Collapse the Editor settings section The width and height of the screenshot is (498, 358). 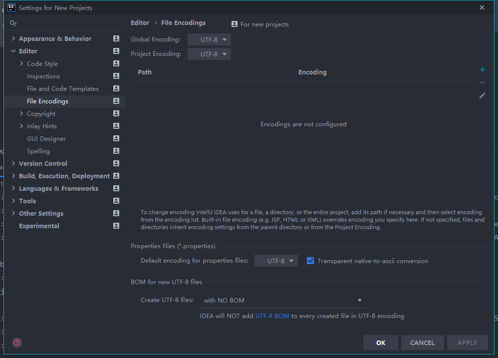tap(13, 51)
